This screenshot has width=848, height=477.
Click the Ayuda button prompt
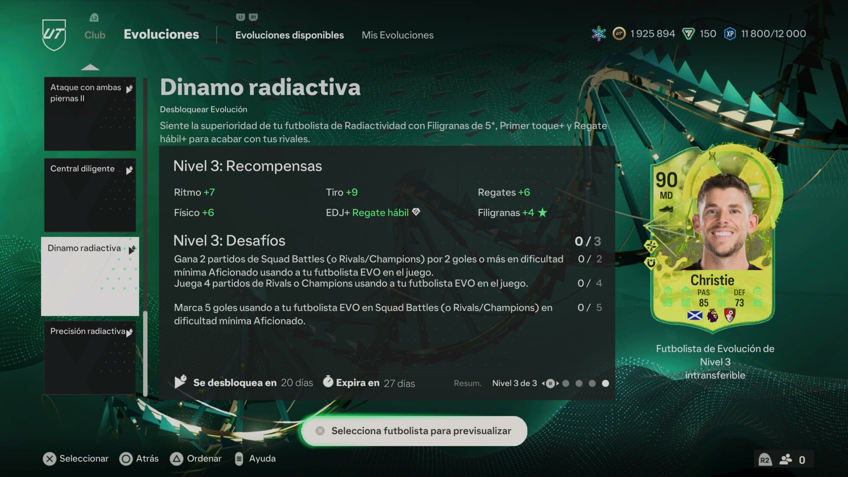[x=255, y=459]
